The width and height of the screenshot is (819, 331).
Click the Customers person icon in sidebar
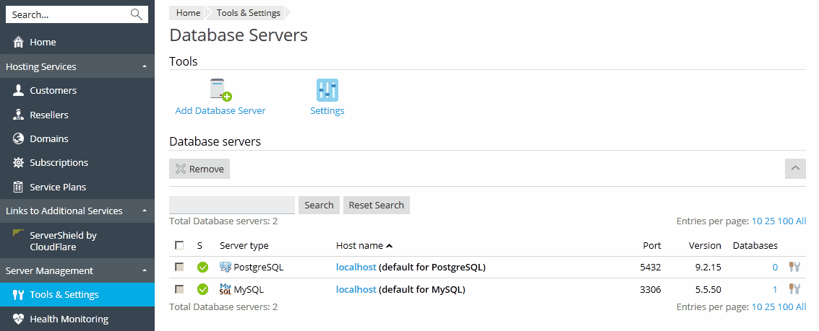point(18,91)
